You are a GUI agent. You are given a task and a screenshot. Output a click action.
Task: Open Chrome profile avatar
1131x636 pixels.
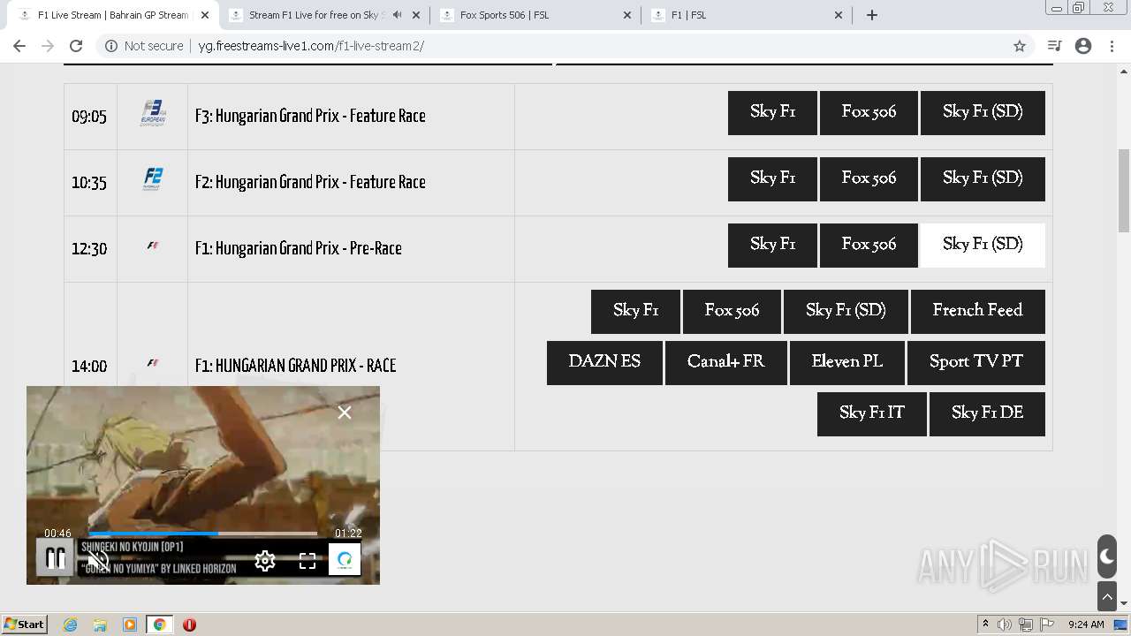pyautogui.click(x=1083, y=46)
